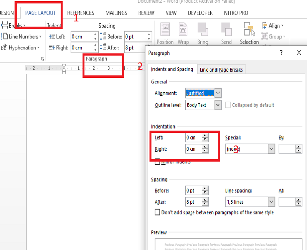
Task: Switch to the Page Layout ribbon tab
Action: coord(41,13)
